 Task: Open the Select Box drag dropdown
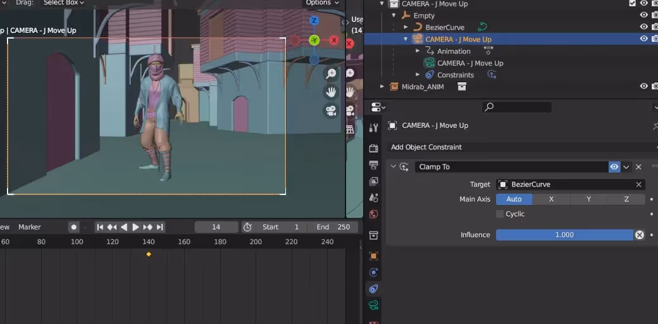pyautogui.click(x=63, y=3)
